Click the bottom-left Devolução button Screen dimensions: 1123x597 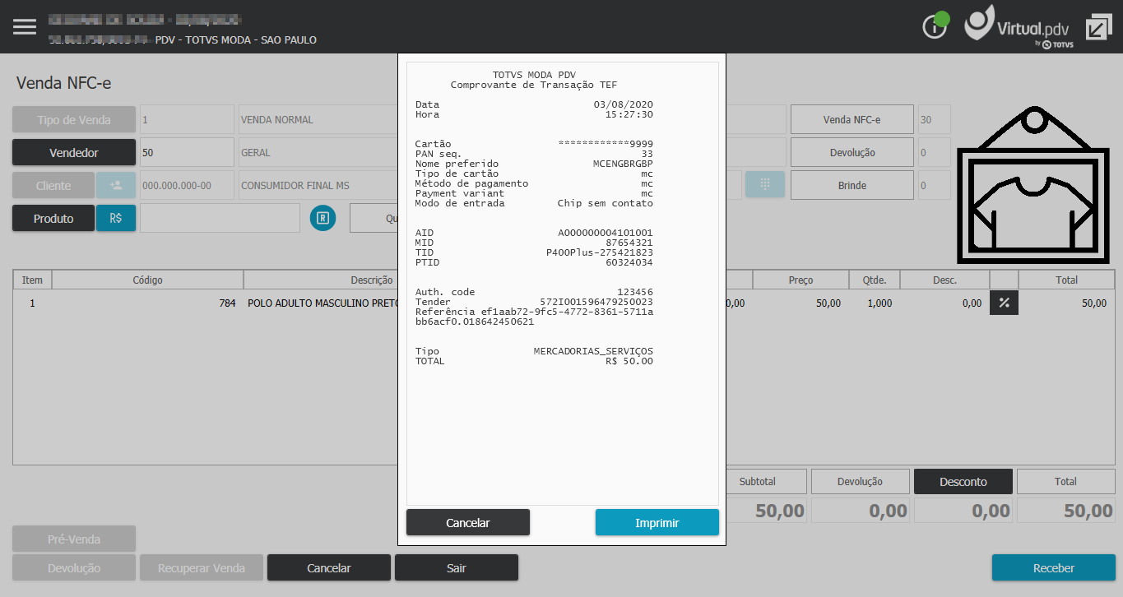(x=74, y=567)
